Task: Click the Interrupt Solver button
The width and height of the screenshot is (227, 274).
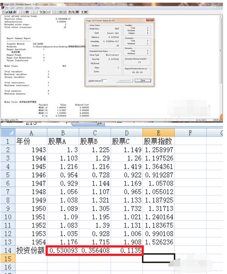Action: click(125, 80)
